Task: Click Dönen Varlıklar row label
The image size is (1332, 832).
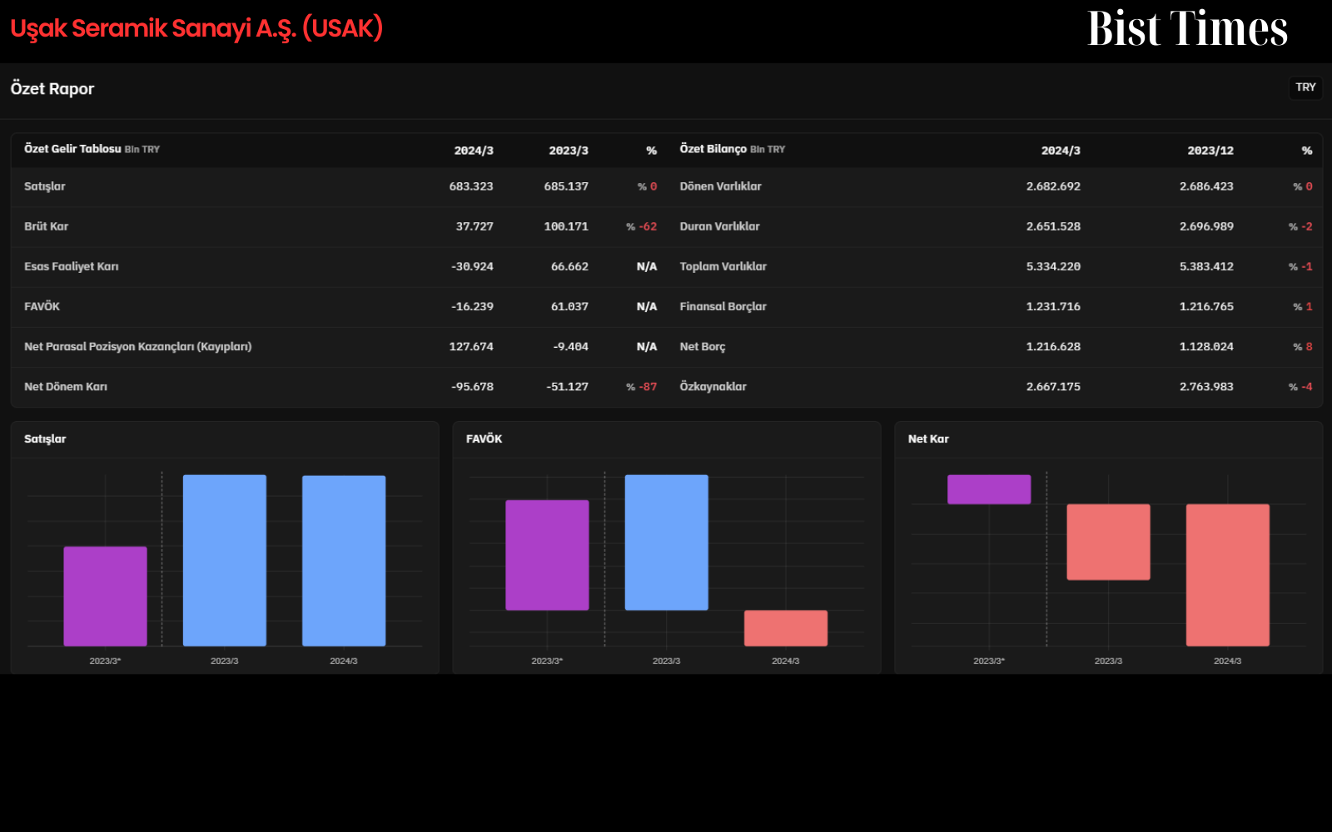Action: [721, 186]
